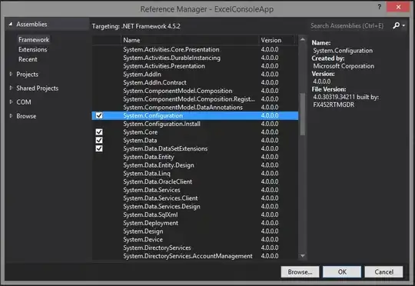The image size is (415, 286).
Task: Select System.ComponentModel.DataAnnotations row
Action: point(194,107)
